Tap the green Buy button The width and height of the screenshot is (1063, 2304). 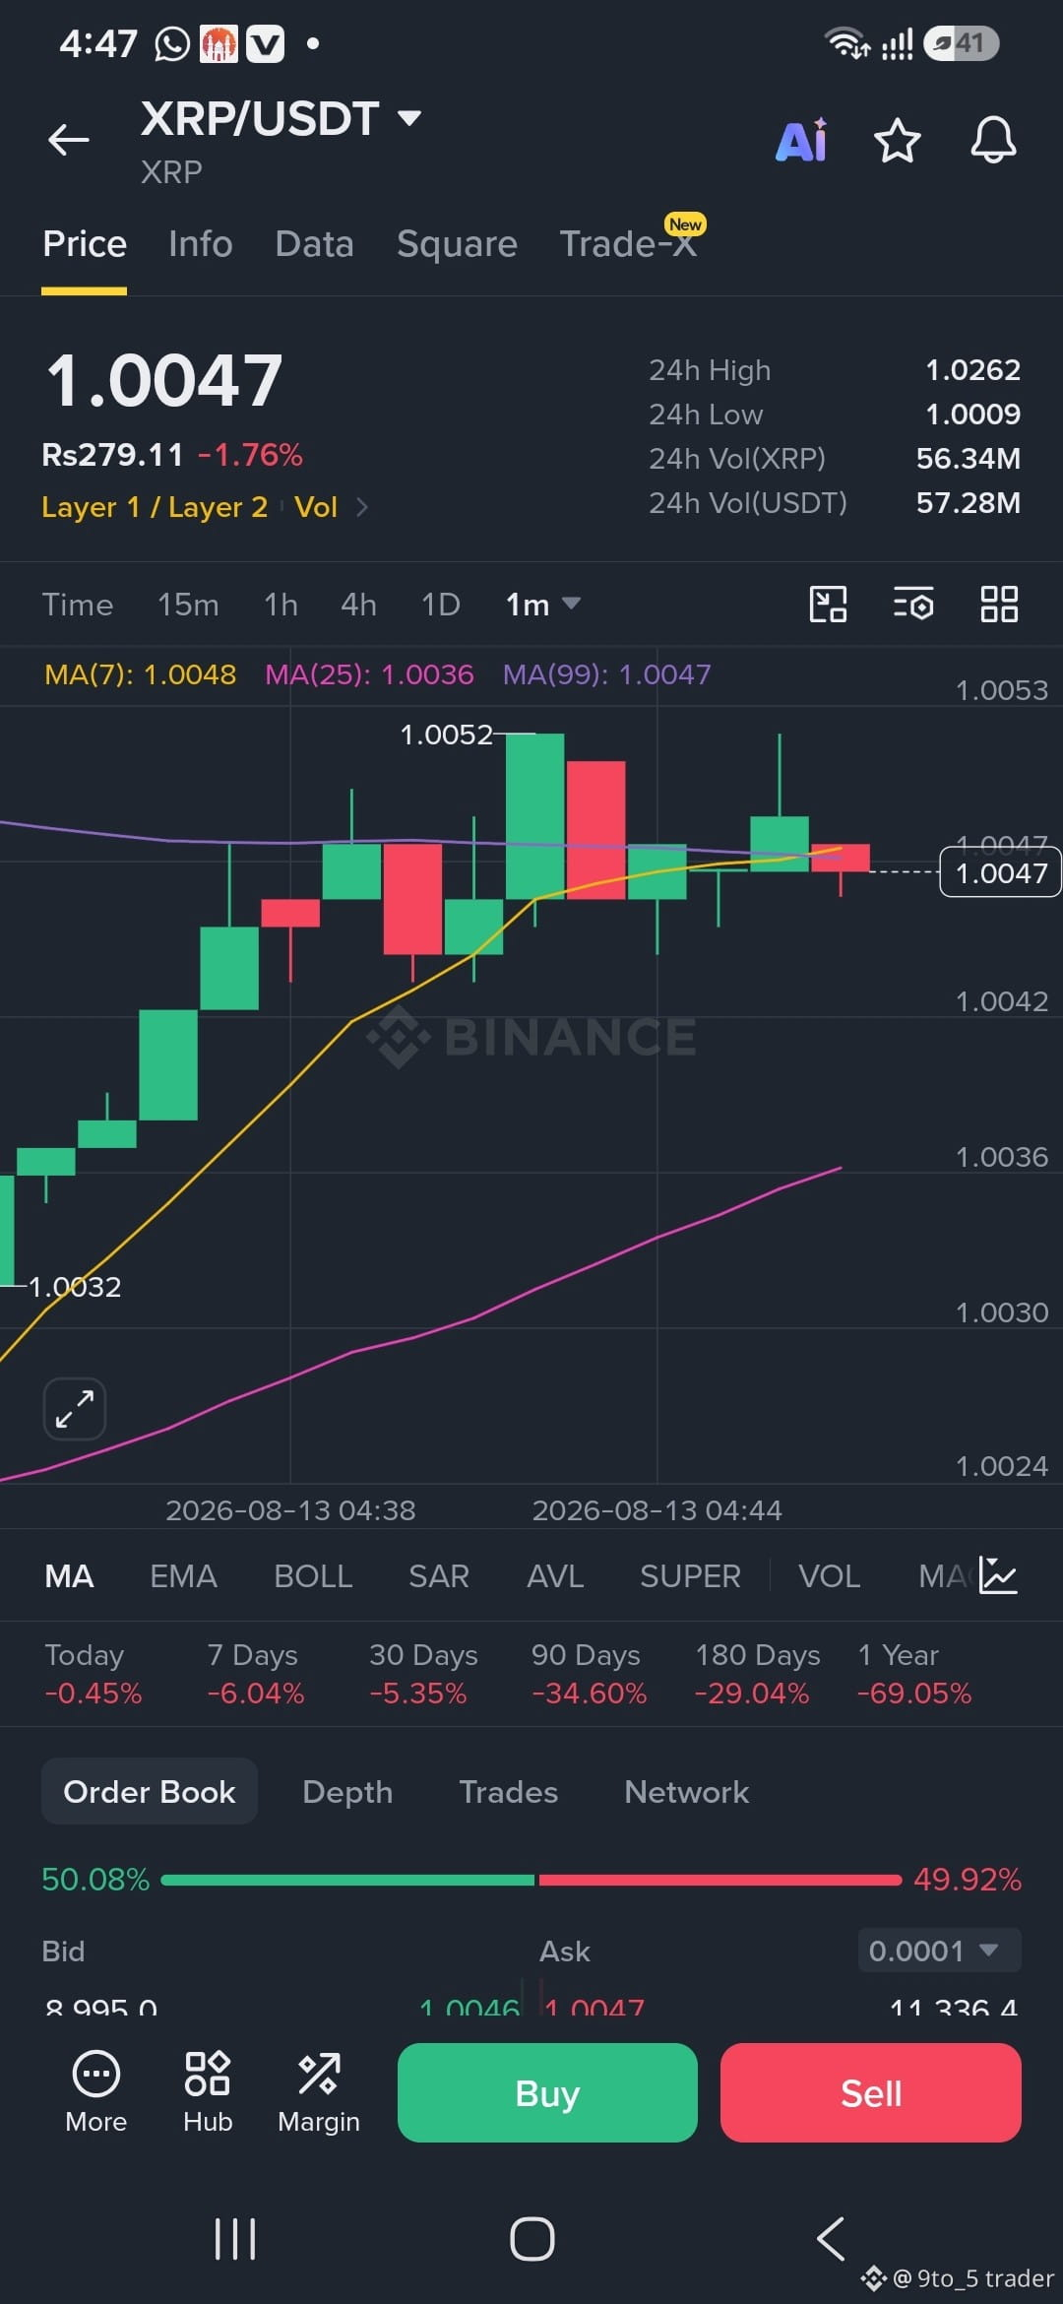(x=547, y=2092)
